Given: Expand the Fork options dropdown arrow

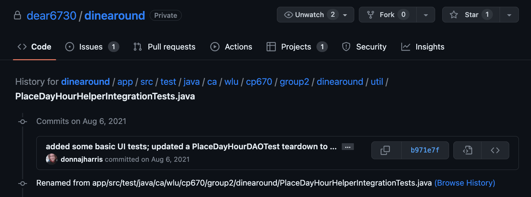Looking at the screenshot, I should (x=426, y=15).
